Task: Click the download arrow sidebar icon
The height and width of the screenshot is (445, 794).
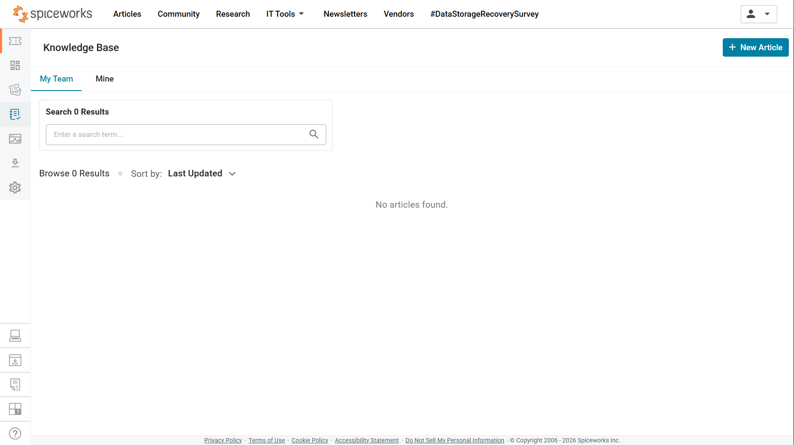Action: [15, 163]
